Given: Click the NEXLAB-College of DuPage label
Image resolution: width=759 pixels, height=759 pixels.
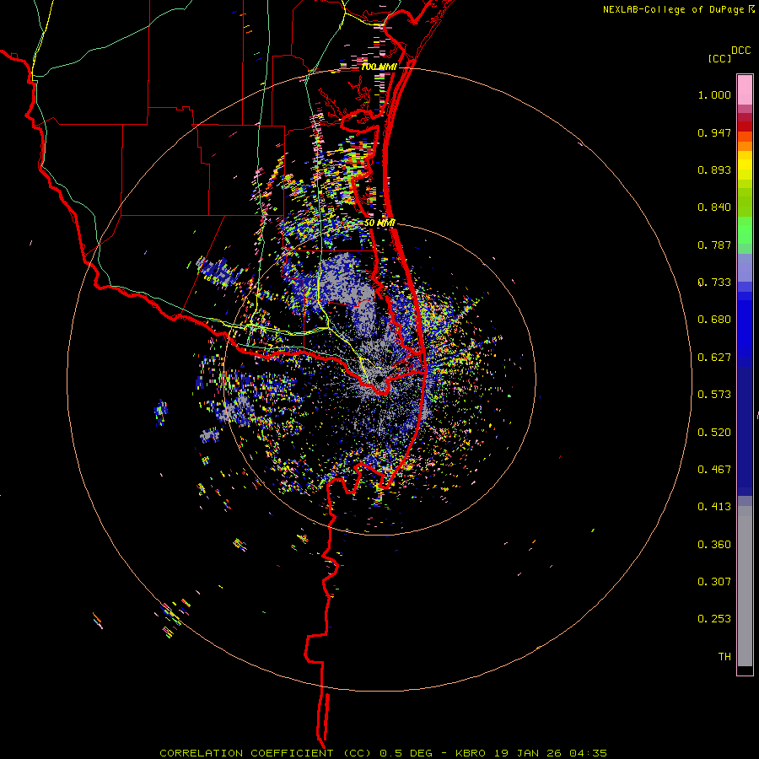Looking at the screenshot, I should click(673, 9).
